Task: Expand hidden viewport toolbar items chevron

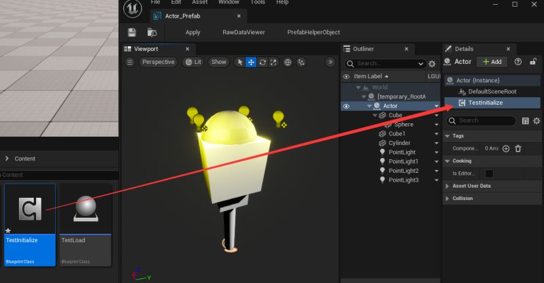Action: [330, 62]
